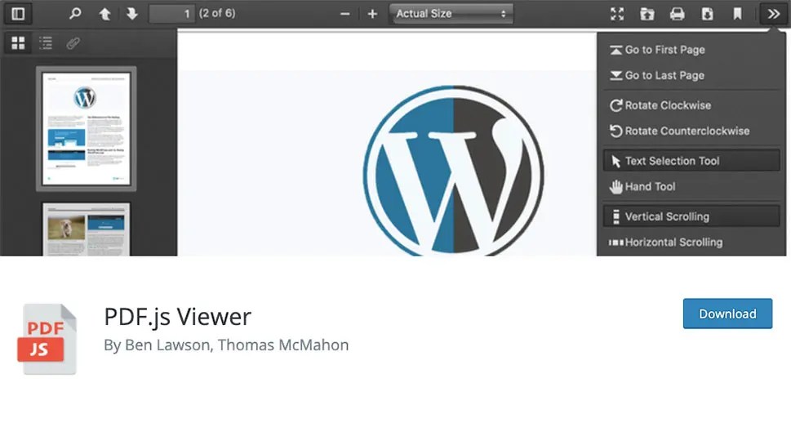Toggle the secondary tools chevron menu
This screenshot has height=423, width=791.
coord(773,14)
